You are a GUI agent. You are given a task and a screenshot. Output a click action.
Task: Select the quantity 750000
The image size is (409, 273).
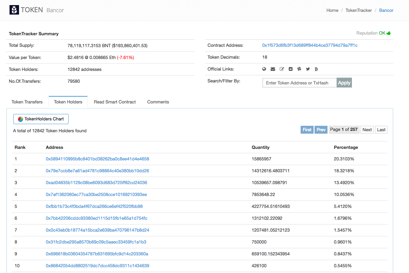[259, 242]
